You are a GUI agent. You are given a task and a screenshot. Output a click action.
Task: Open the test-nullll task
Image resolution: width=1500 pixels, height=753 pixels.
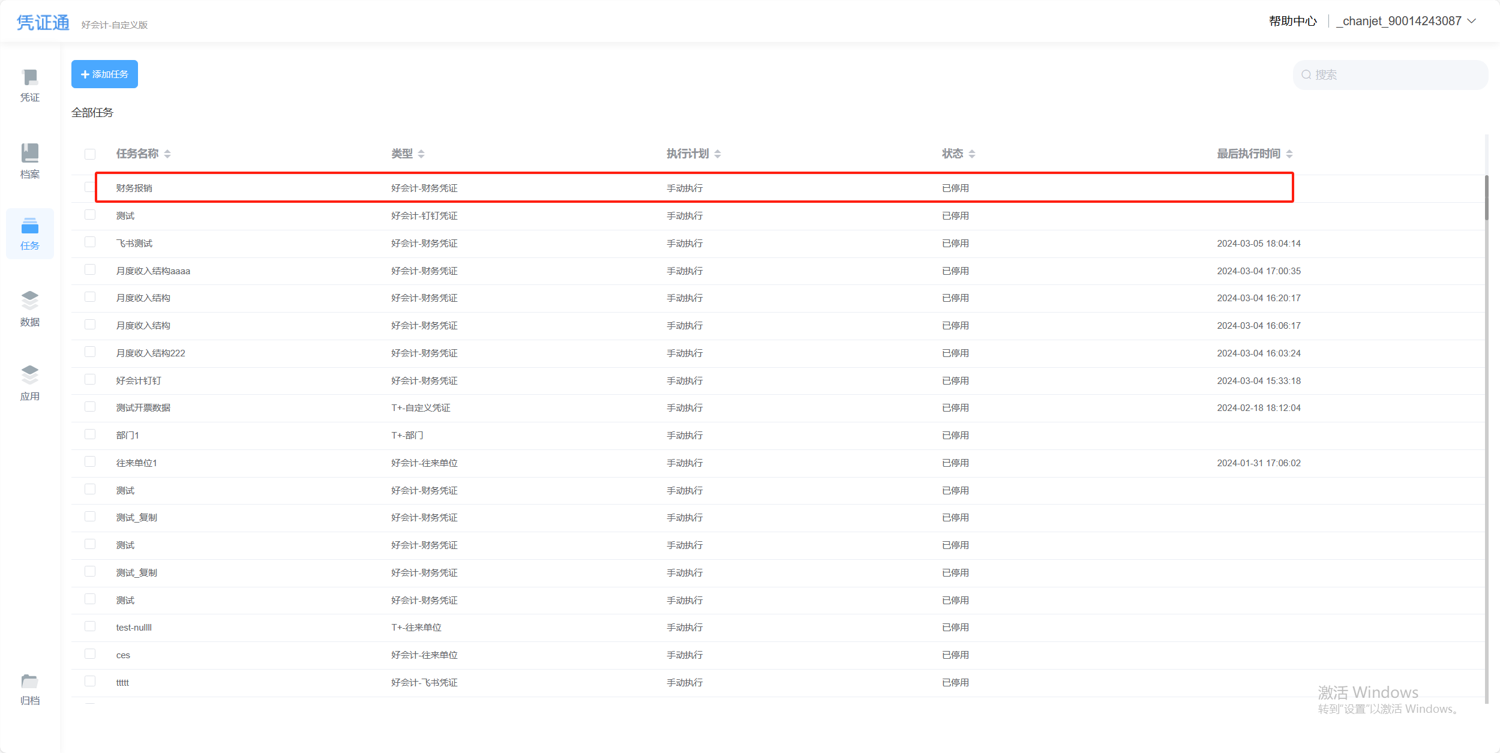(134, 628)
